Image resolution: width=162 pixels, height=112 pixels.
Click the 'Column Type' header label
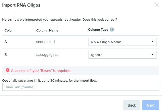click(x=98, y=30)
